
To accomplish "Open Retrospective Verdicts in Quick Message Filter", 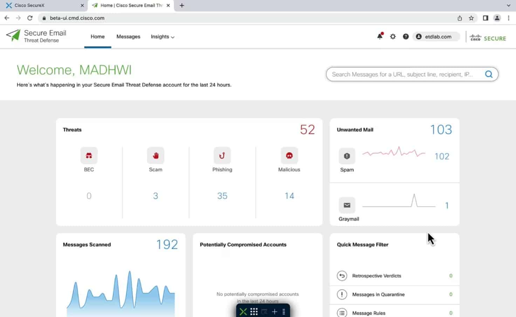I will tap(376, 276).
